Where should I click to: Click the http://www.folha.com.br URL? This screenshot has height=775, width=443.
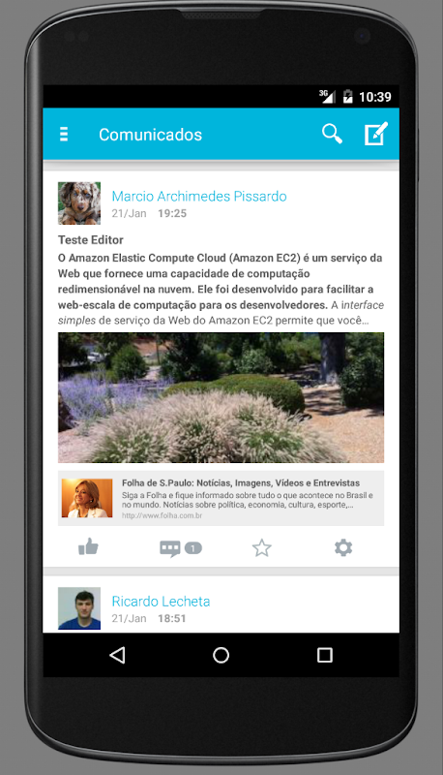coord(162,515)
